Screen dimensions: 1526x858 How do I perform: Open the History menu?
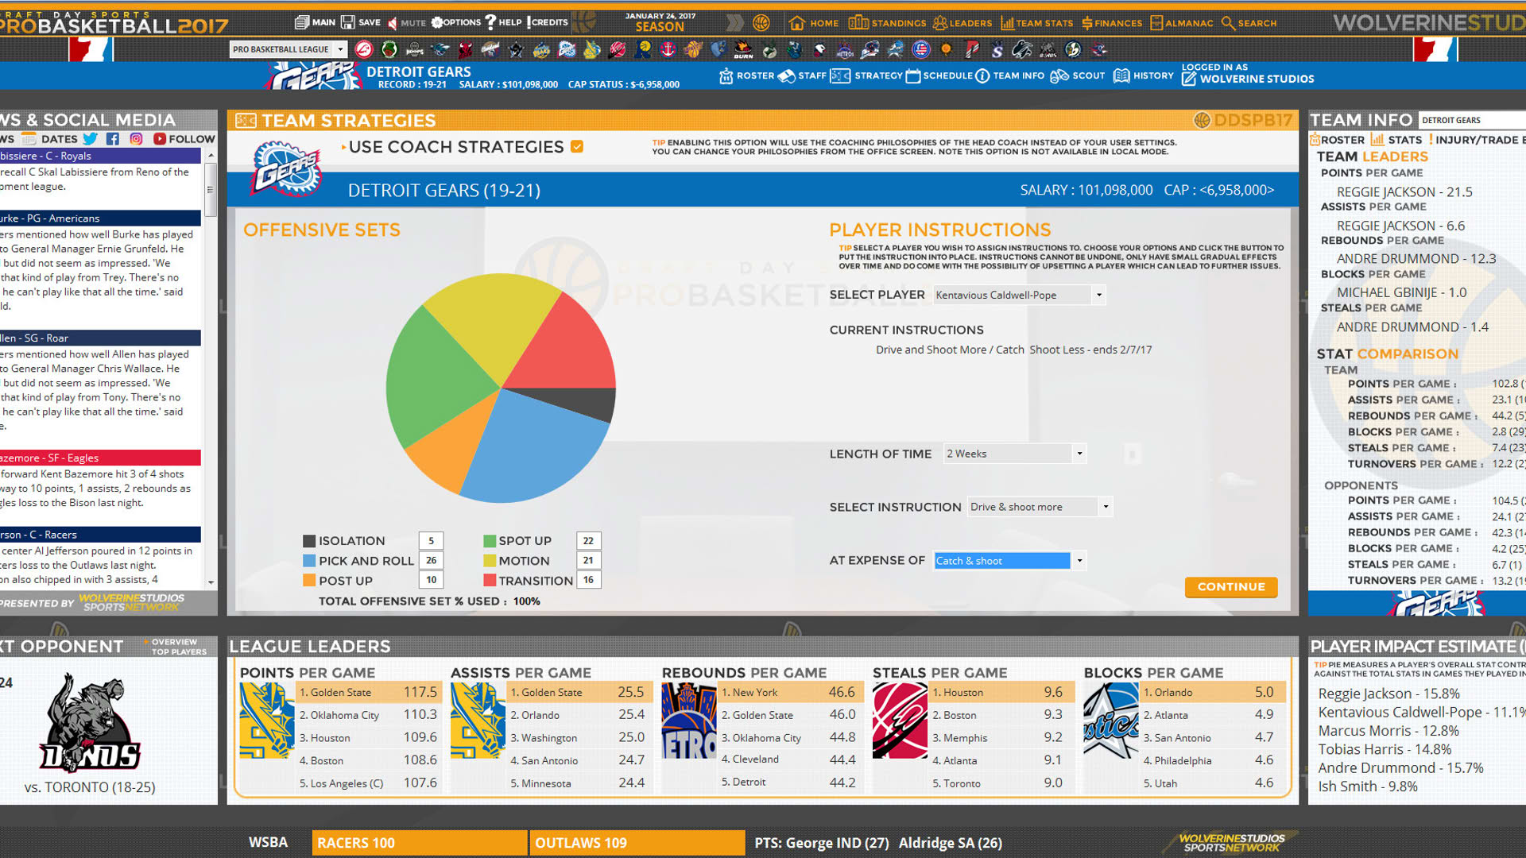point(1144,76)
